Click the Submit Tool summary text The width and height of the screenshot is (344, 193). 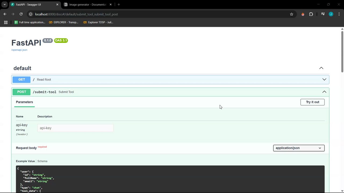pos(66,92)
